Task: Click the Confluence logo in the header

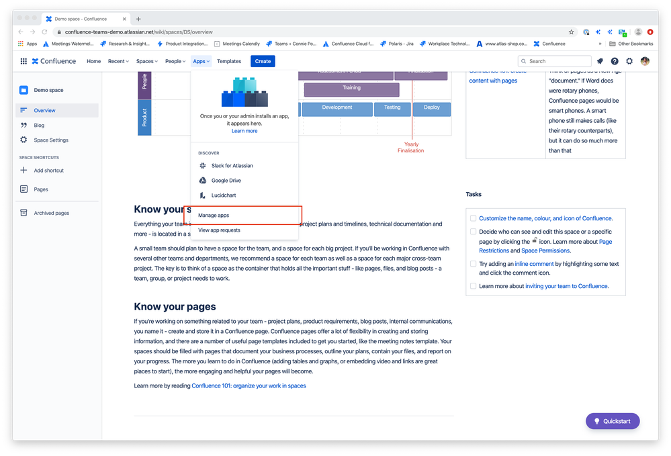Action: point(54,61)
